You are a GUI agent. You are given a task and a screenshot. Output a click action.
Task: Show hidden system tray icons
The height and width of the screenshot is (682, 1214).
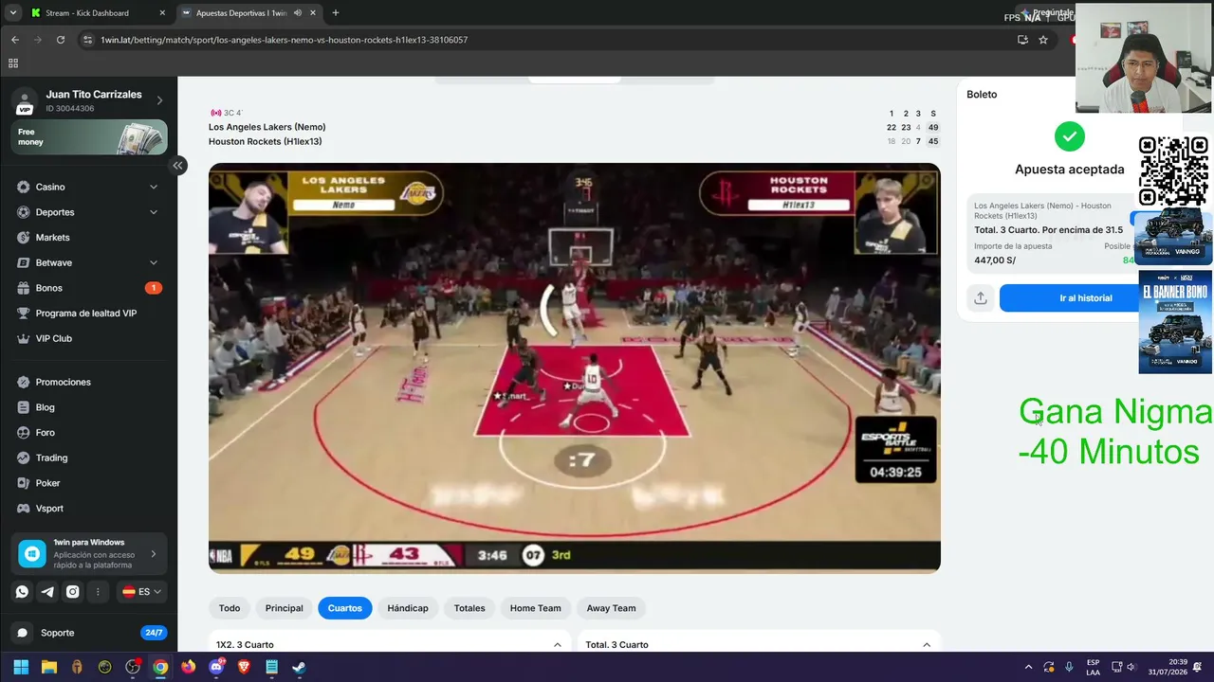(x=1028, y=667)
